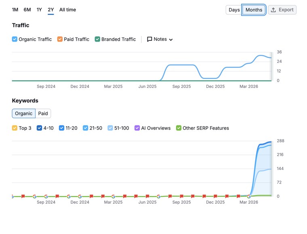Toggle the Organic Traffic checkbox
Viewport: 307px width, 234px height.
pos(15,39)
